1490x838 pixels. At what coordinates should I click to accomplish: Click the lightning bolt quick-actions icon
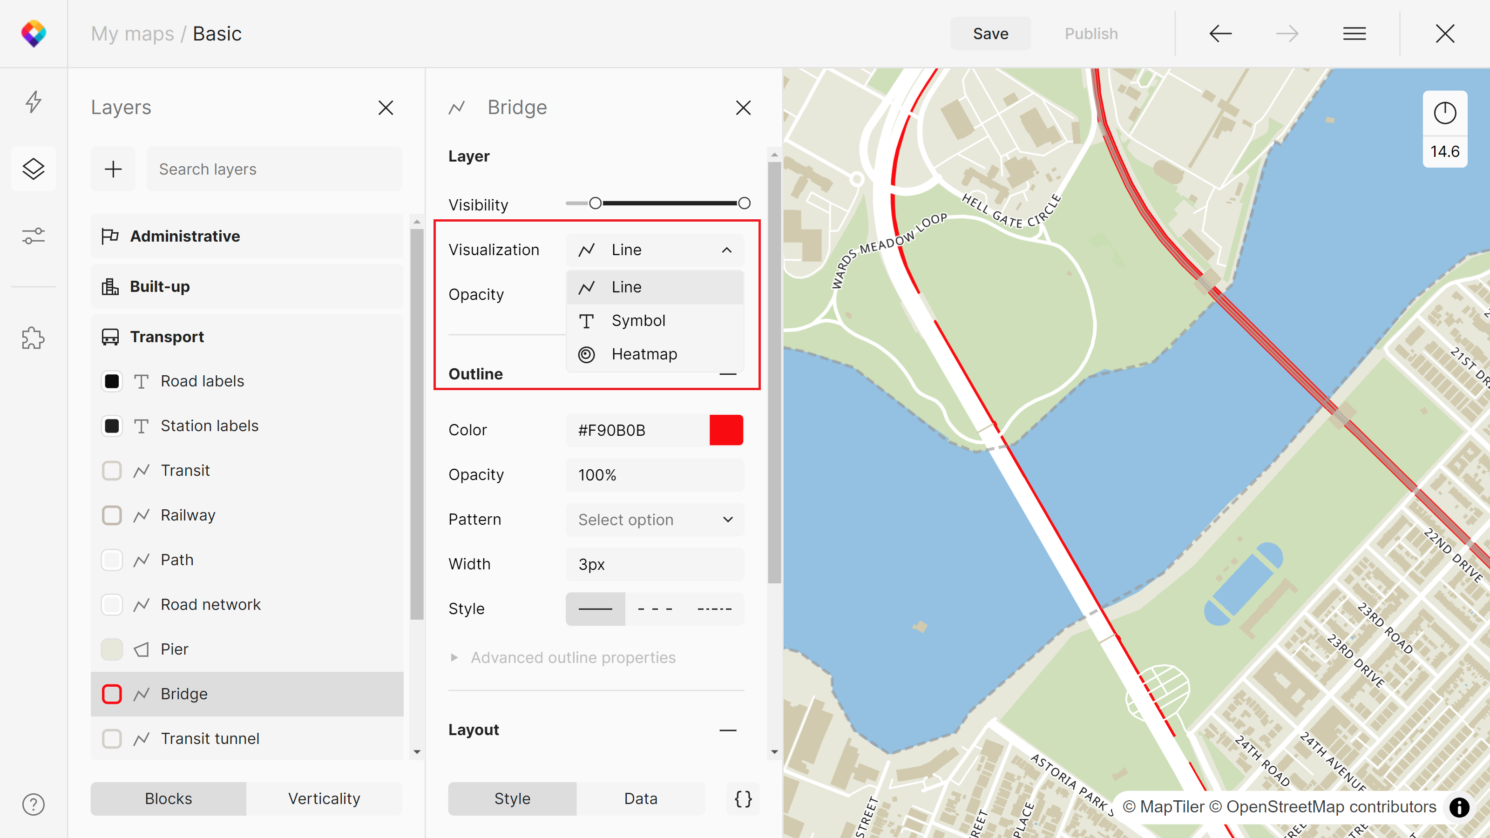[x=34, y=102]
